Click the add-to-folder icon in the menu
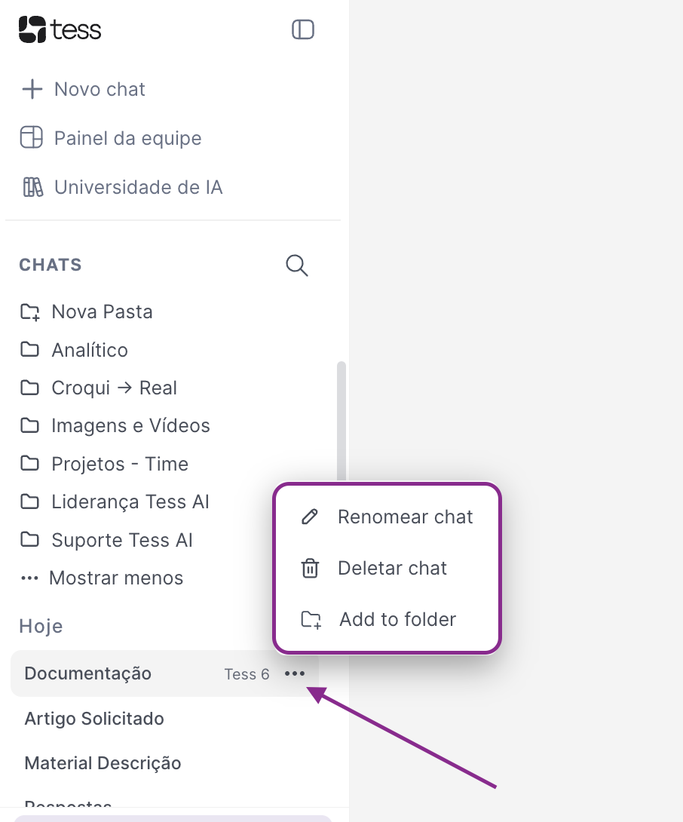The image size is (683, 822). (309, 619)
